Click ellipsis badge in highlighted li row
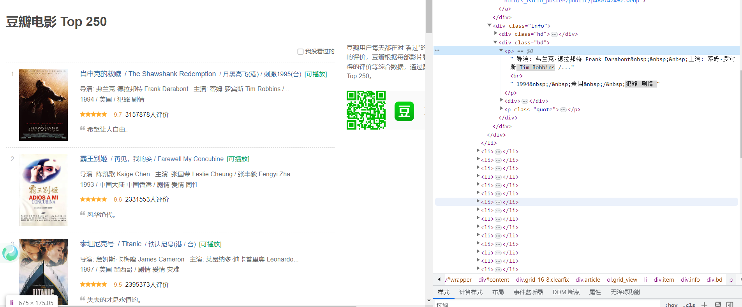This screenshot has height=307, width=742. (x=498, y=202)
